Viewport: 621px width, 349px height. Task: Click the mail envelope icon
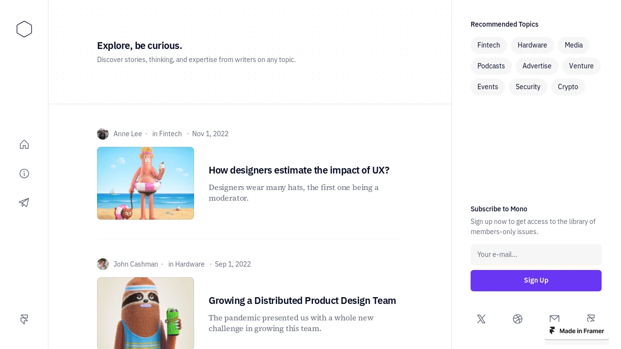[555, 319]
